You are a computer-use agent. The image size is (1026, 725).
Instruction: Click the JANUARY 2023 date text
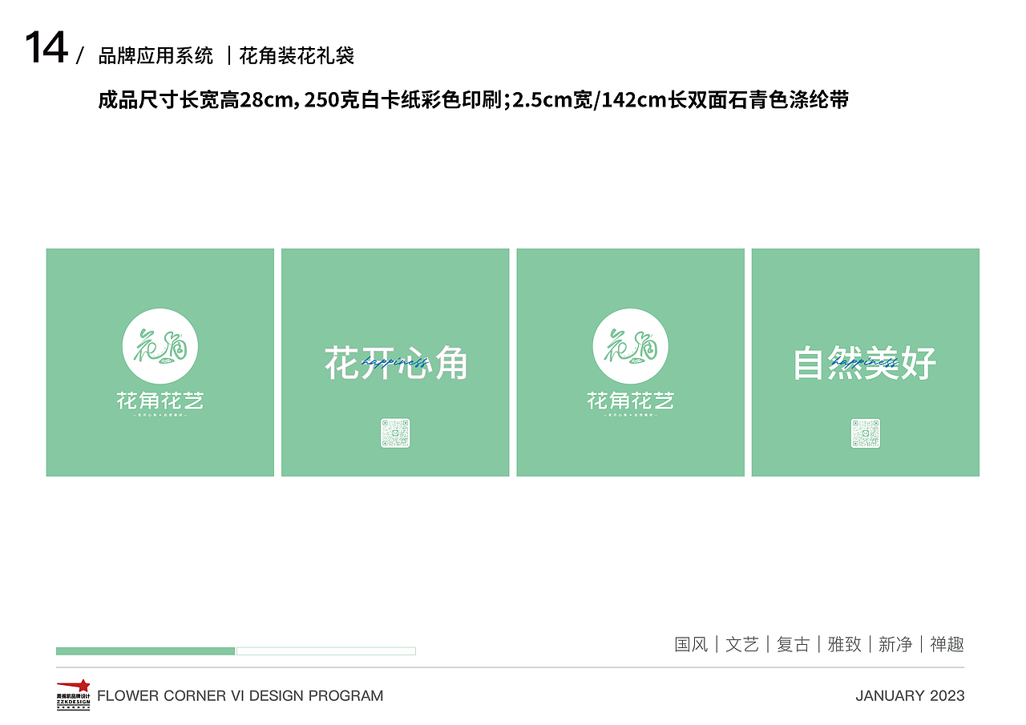(x=910, y=695)
